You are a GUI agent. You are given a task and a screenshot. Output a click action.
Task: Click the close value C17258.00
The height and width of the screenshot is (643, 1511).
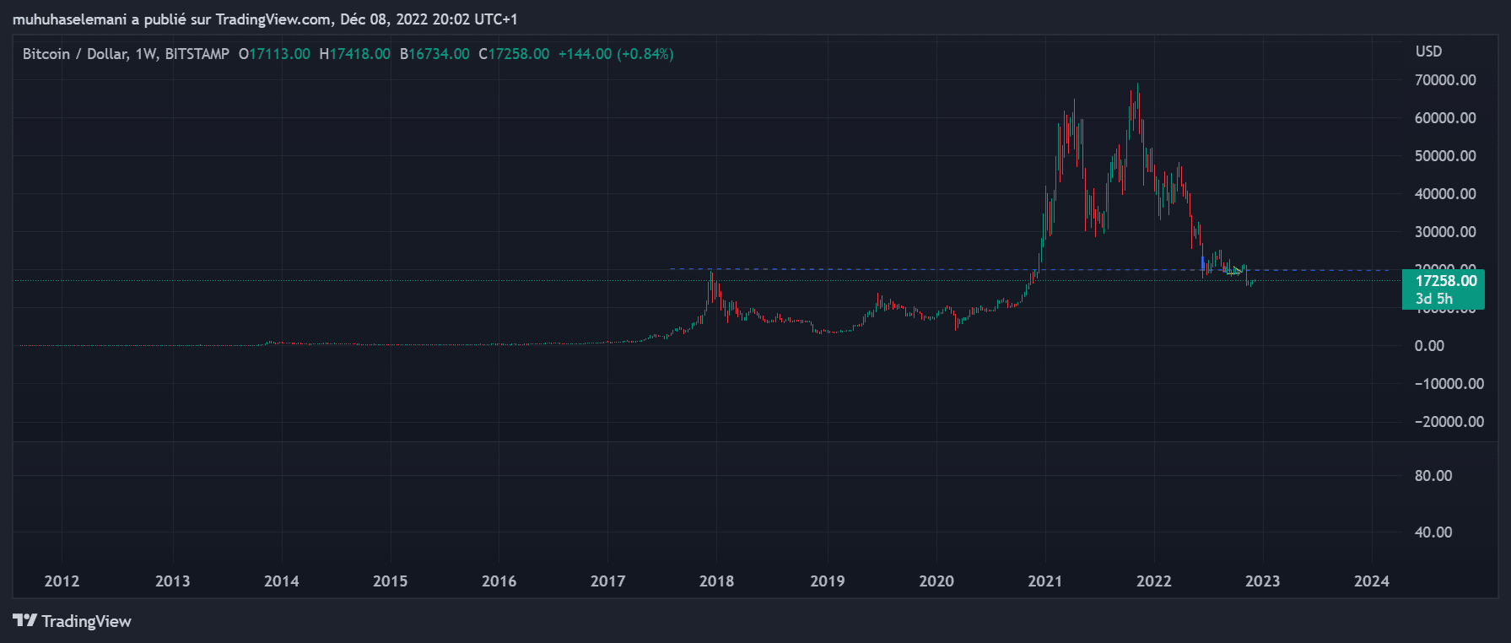click(514, 54)
